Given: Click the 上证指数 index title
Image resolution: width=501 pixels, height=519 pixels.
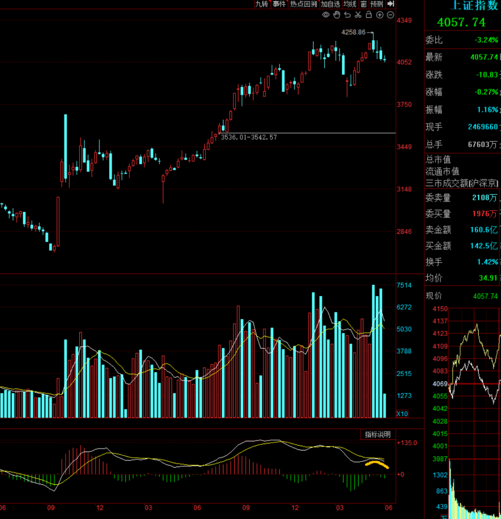Looking at the screenshot, I should pos(475,5).
